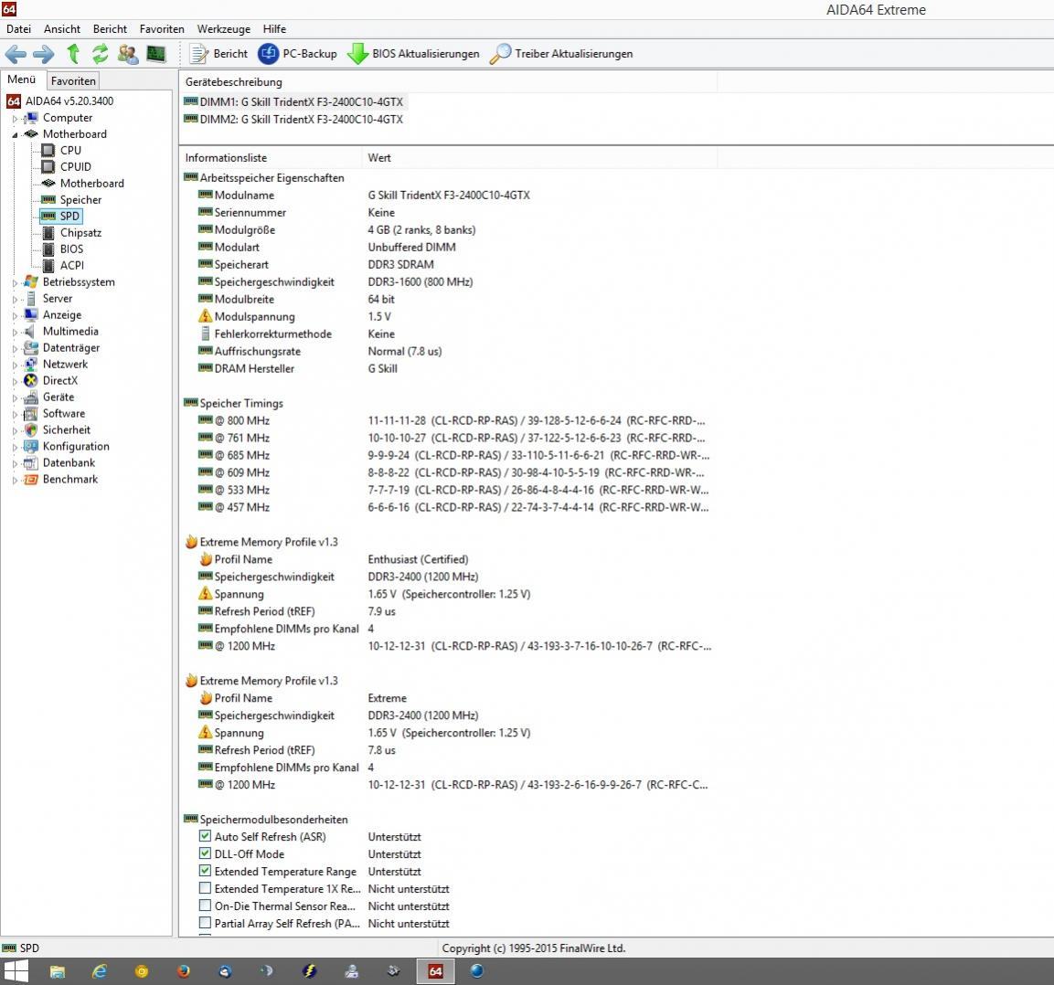Launch PC-Backup from the toolbar
Viewport: 1054px width, 985px height.
click(298, 54)
